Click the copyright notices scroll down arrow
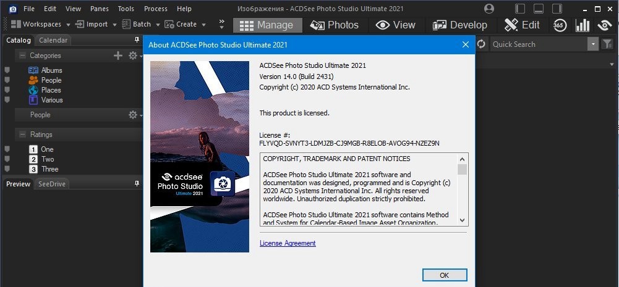This screenshot has height=287, width=619. [463, 220]
